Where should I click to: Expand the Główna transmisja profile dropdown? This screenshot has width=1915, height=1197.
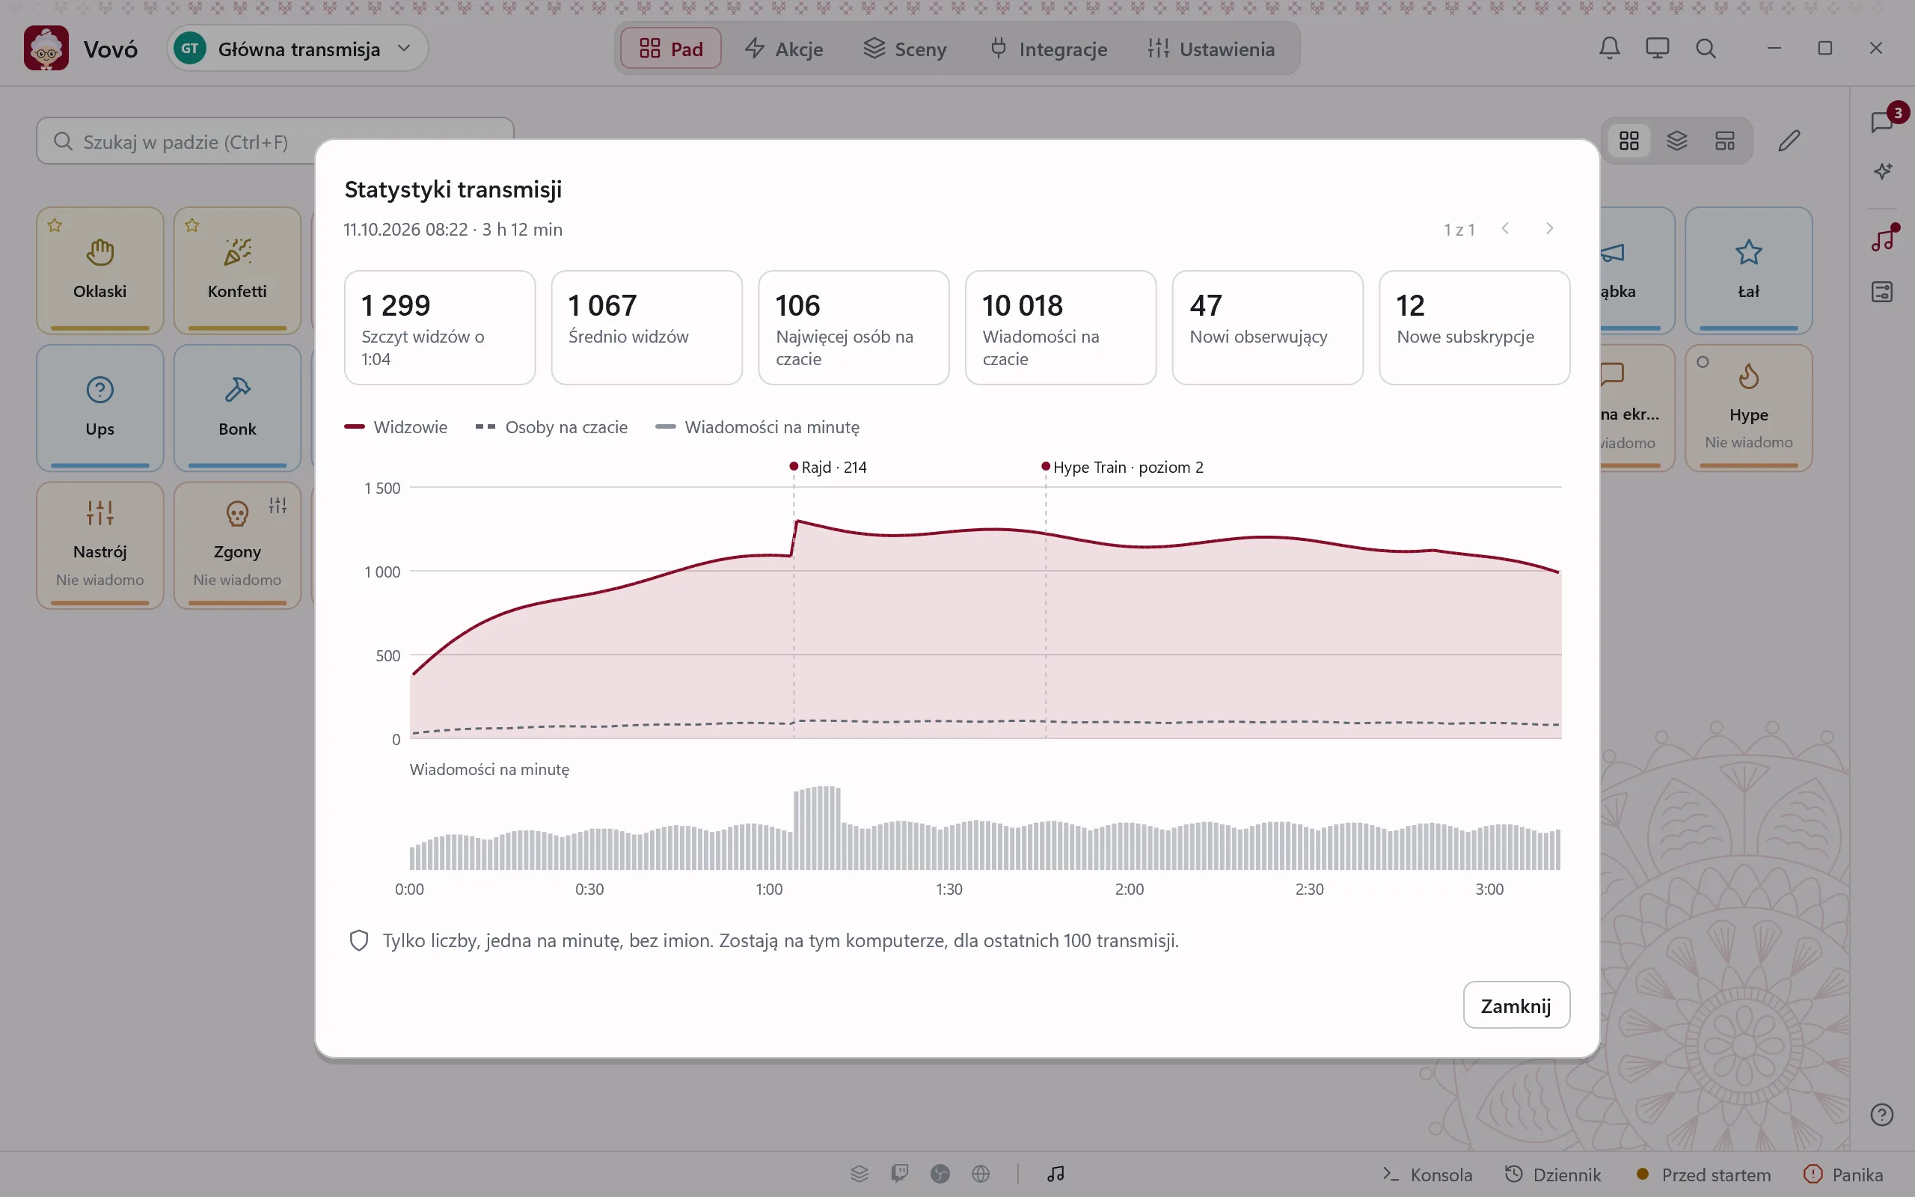[298, 49]
